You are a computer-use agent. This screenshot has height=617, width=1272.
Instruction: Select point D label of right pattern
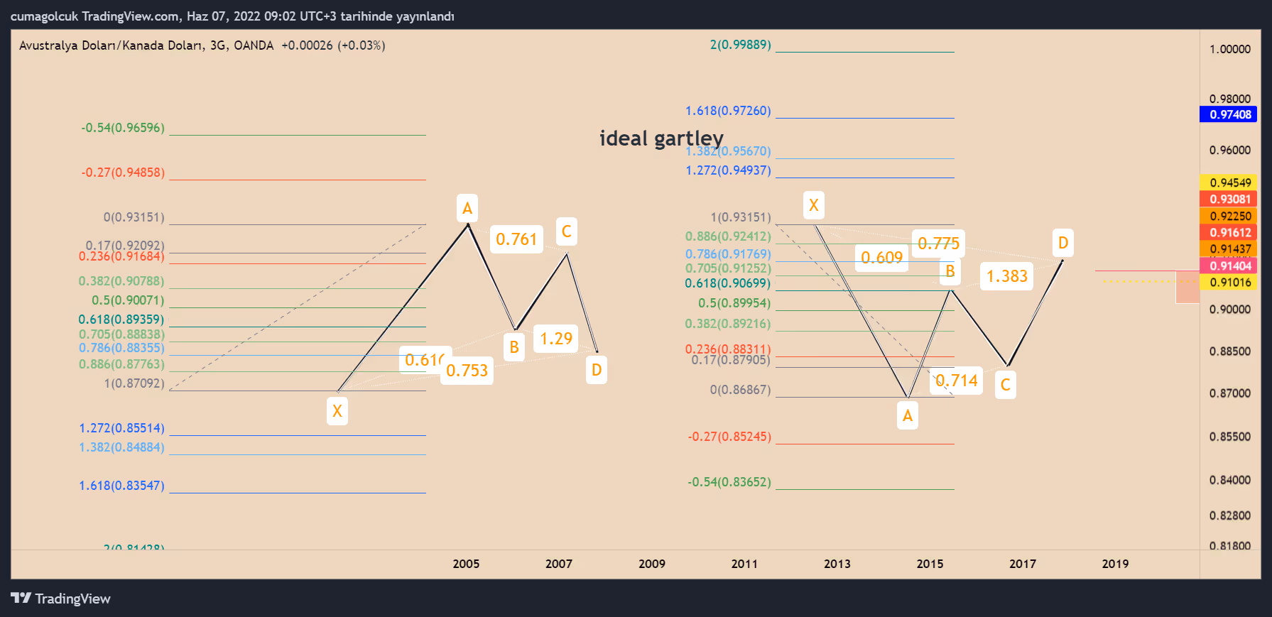pos(1062,243)
